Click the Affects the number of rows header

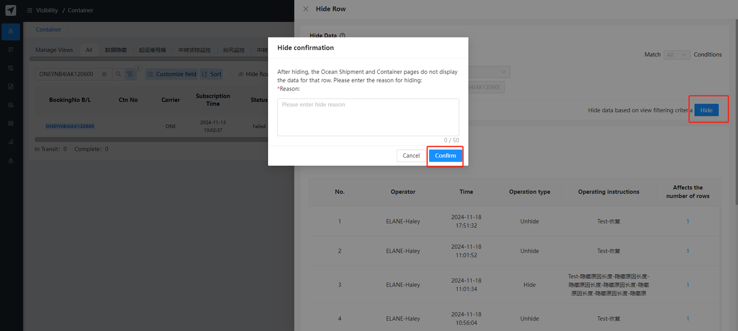688,192
